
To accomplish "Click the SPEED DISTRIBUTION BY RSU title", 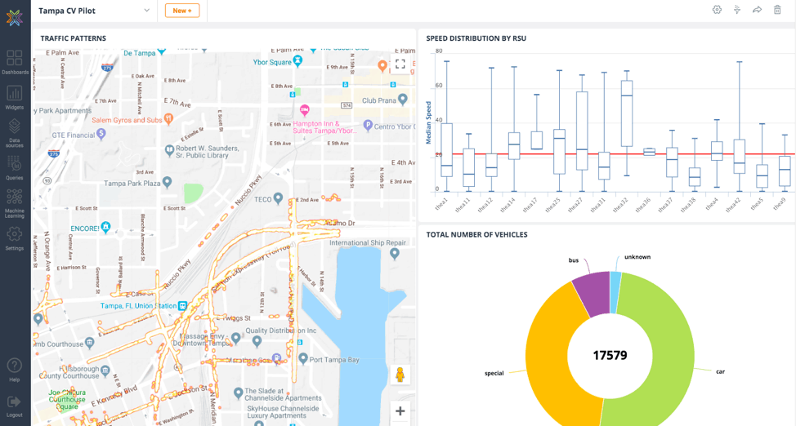I will pyautogui.click(x=476, y=38).
